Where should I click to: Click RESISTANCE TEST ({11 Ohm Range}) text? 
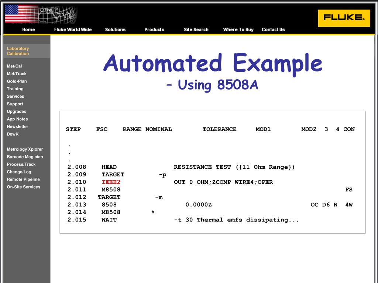click(234, 167)
